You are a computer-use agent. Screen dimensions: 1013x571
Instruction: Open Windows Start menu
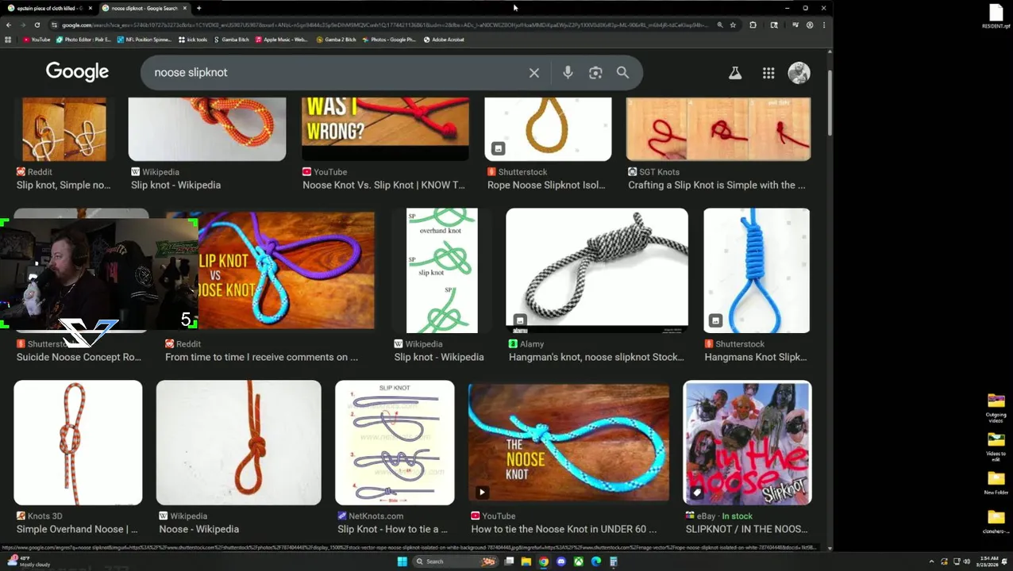click(x=402, y=561)
